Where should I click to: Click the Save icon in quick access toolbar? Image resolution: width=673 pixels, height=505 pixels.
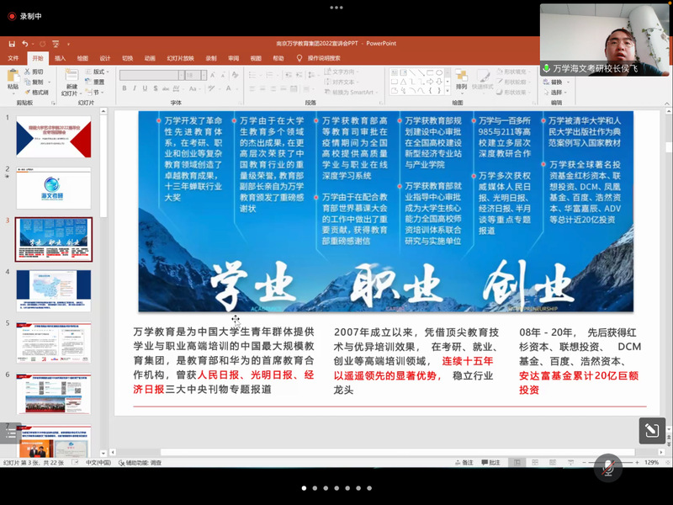pyautogui.click(x=12, y=44)
